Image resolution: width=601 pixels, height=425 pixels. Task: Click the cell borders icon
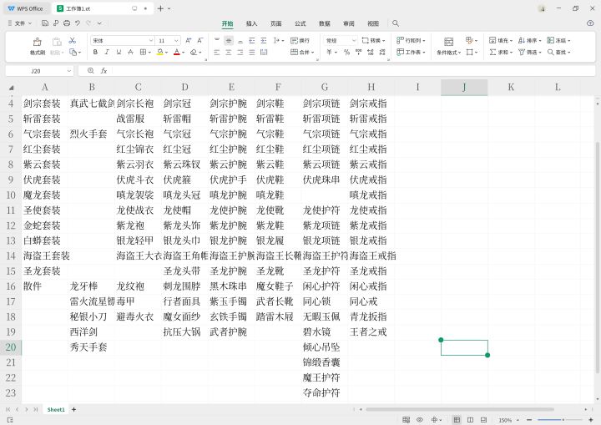tap(143, 52)
